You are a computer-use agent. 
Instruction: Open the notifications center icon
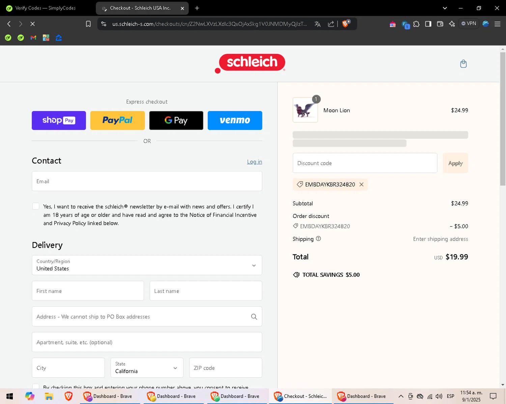point(493,396)
